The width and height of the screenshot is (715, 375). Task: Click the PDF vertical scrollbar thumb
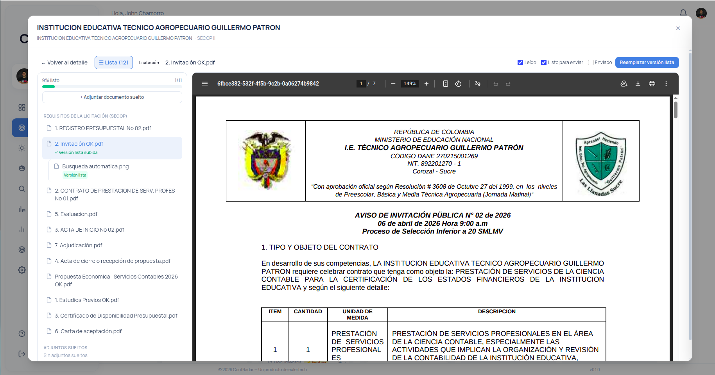(x=676, y=110)
